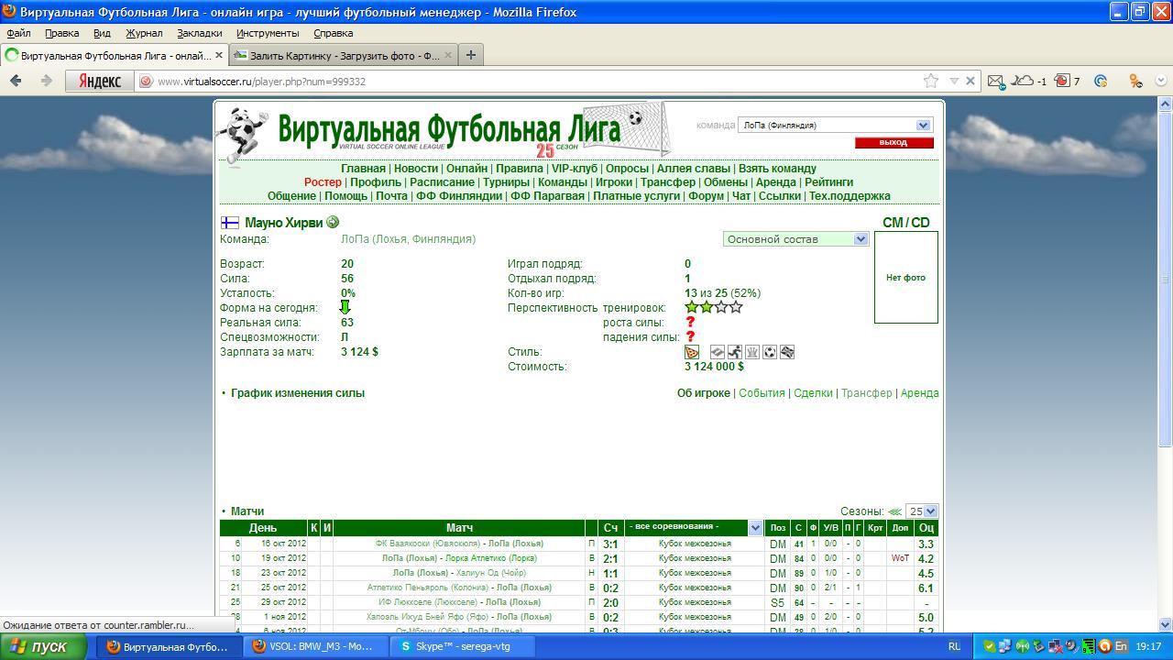Open the Закладки menu
The width and height of the screenshot is (1173, 660).
point(199,33)
